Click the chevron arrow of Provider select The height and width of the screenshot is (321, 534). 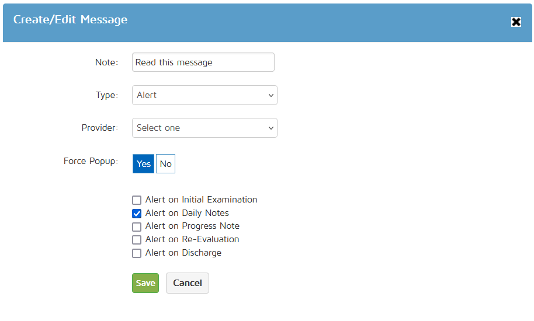click(271, 128)
